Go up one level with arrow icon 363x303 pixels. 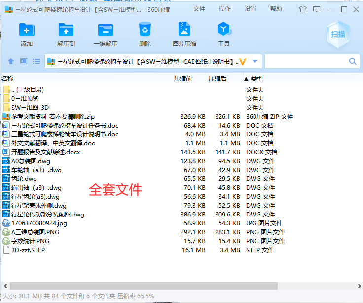click(11, 61)
